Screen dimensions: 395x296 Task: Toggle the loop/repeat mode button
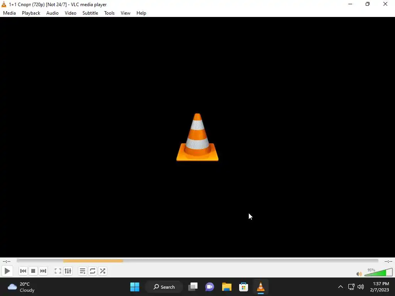(x=93, y=271)
